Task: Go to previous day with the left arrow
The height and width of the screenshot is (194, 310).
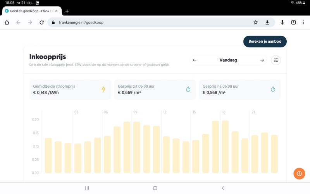Action: [x=195, y=60]
